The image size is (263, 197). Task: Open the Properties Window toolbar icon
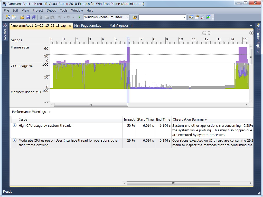point(197,17)
